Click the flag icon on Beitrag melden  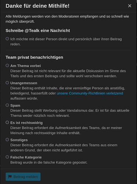click(10, 177)
